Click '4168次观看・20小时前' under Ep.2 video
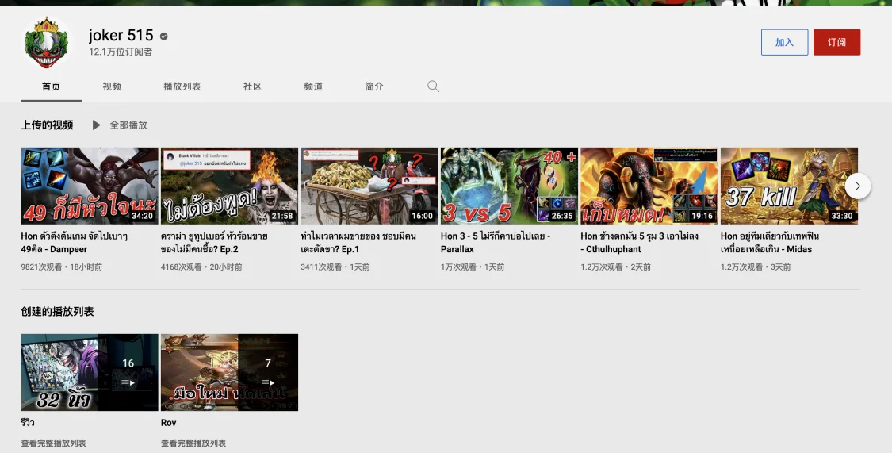 pos(201,267)
